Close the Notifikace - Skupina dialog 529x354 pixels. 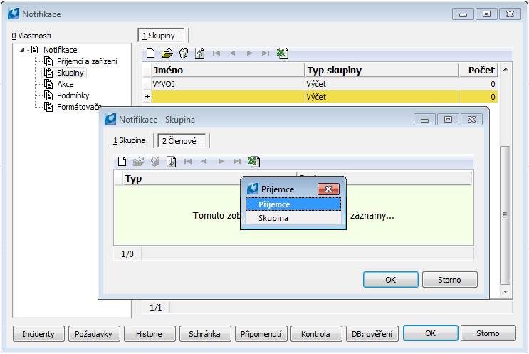pos(471,120)
